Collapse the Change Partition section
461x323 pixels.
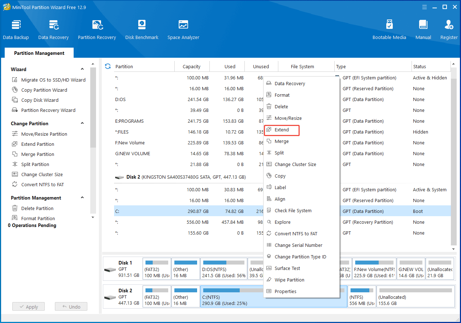point(82,123)
